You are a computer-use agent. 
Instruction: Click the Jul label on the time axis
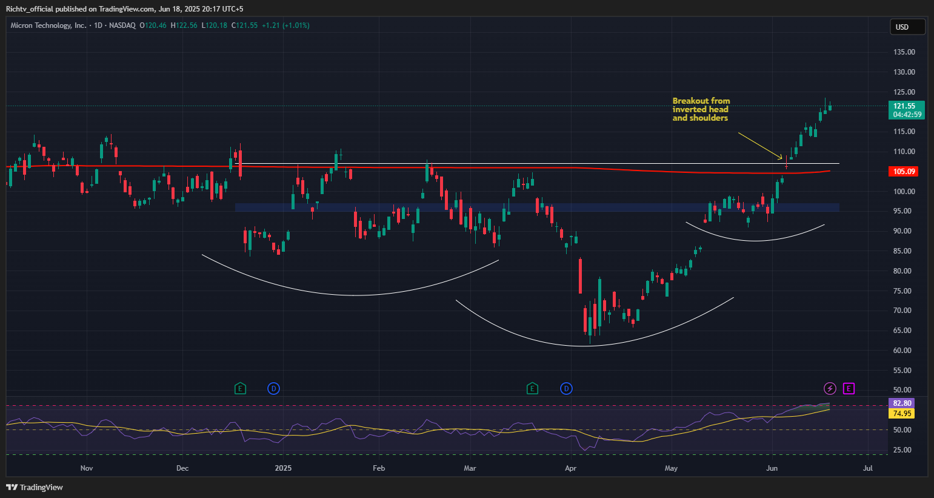[867, 468]
